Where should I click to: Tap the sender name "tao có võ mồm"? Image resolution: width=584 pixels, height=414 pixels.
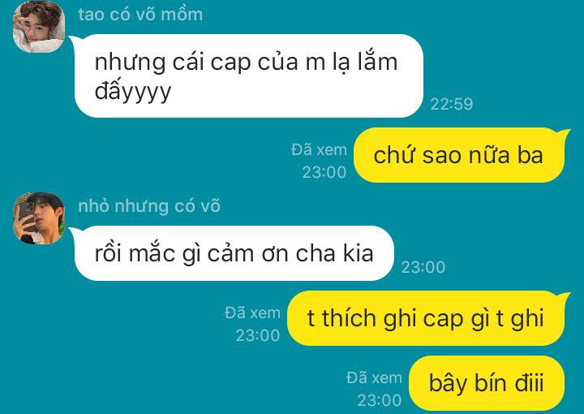click(x=140, y=15)
